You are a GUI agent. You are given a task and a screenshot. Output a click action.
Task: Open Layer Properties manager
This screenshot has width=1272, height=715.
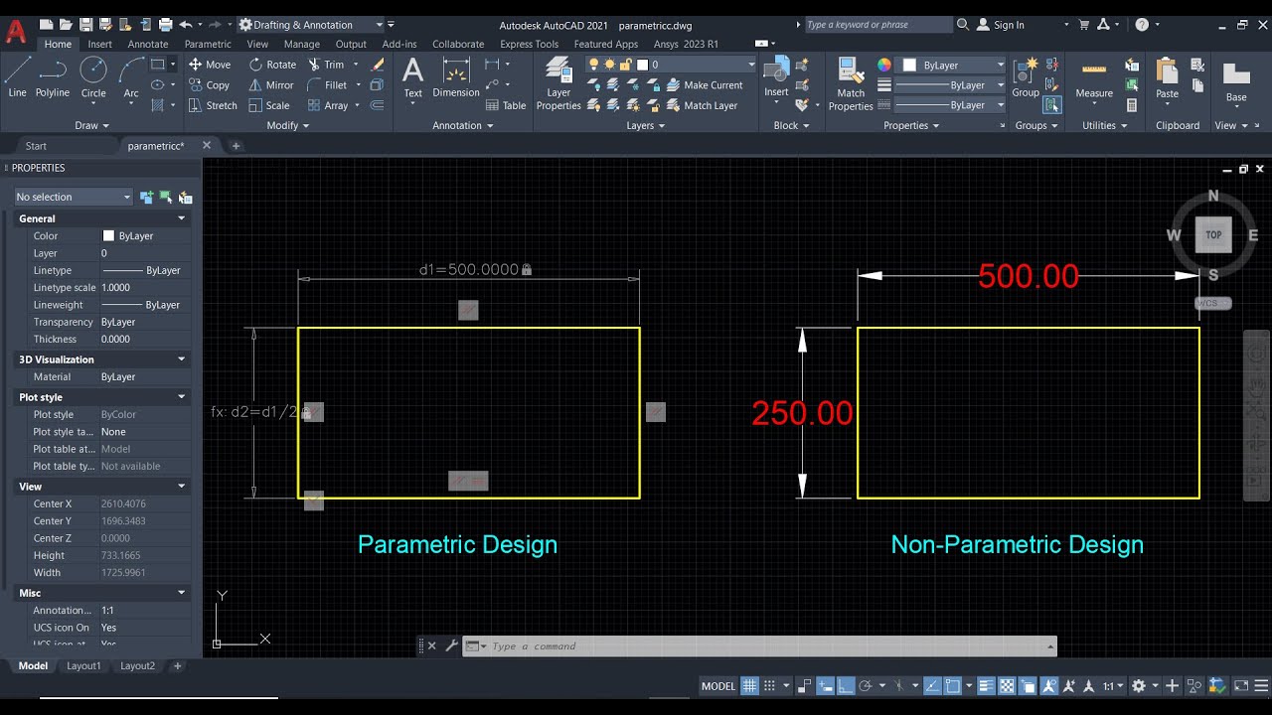point(558,83)
